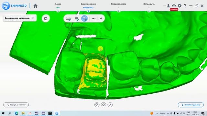Open the Windows notification center
The height and width of the screenshot is (116, 207).
click(203, 113)
